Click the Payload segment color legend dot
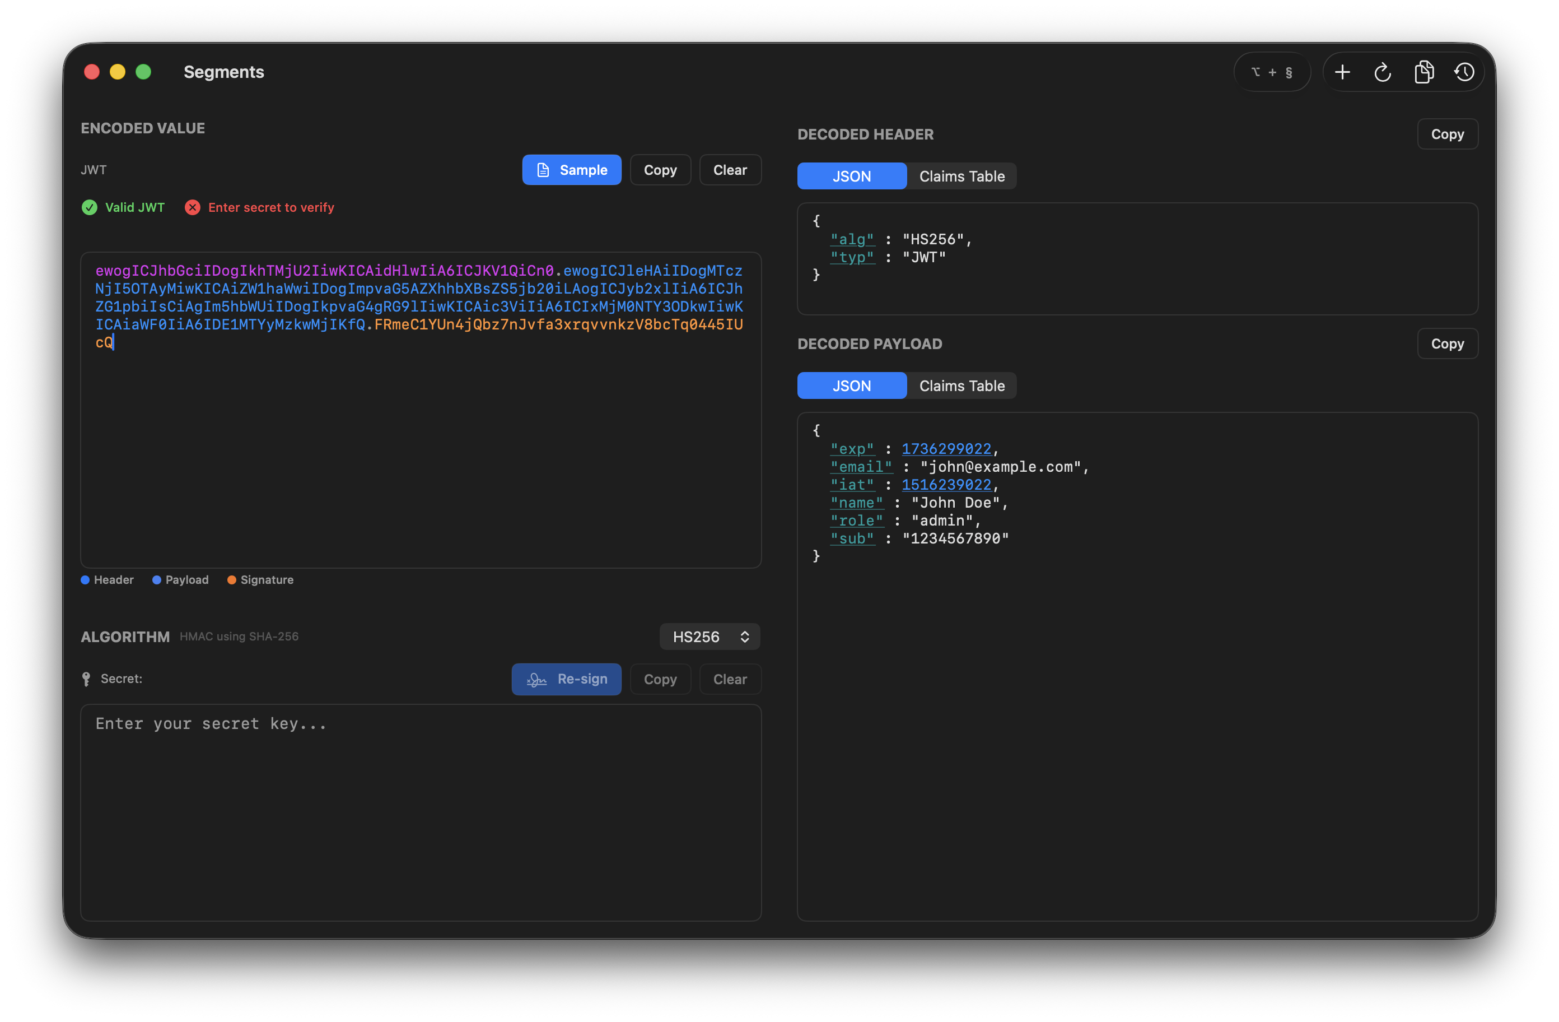Screen dimensions: 1559x1022 [x=157, y=579]
